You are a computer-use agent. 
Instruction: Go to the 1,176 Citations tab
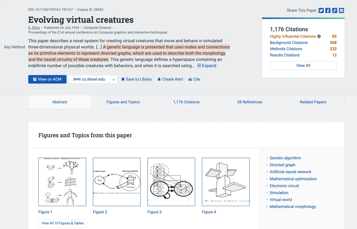[186, 102]
